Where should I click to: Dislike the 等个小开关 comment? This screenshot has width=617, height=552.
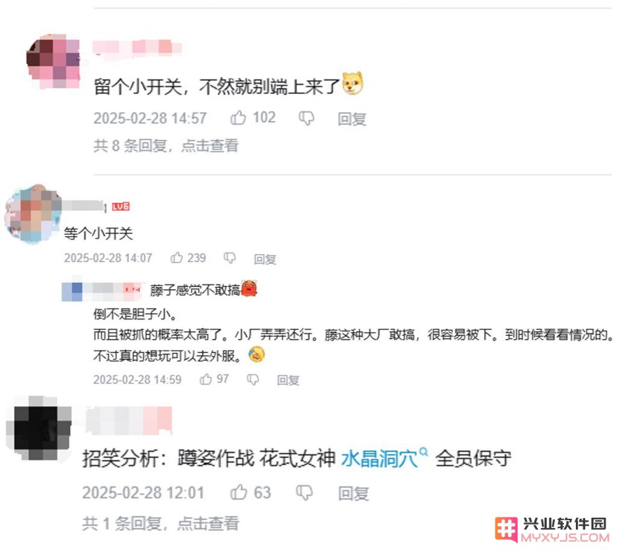[x=230, y=258]
